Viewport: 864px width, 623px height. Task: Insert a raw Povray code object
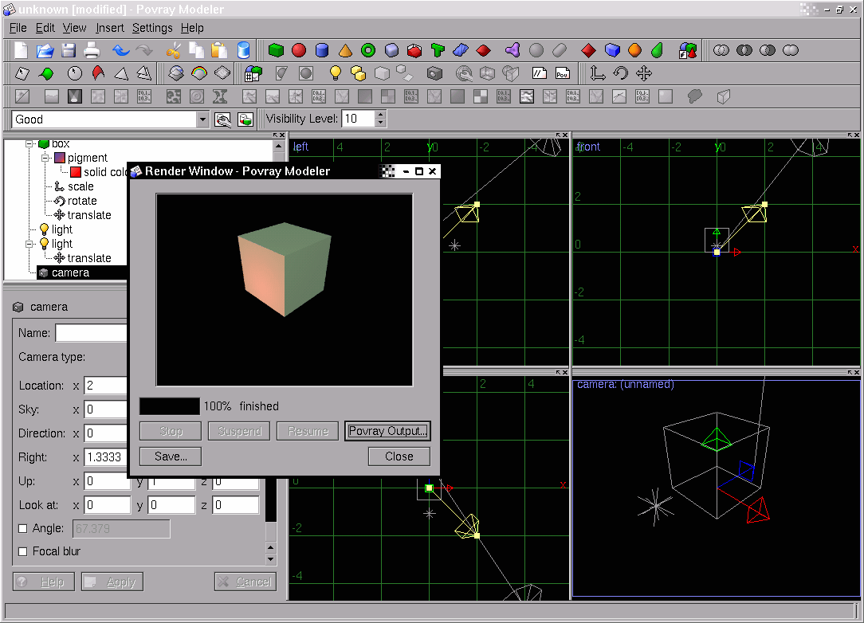562,73
